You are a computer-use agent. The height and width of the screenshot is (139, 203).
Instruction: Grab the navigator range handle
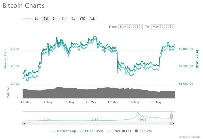click(171, 117)
